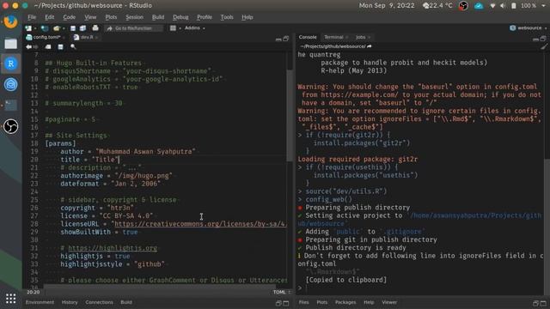Maximize the Files pane at bottom
This screenshot has height=309, width=550.
pos(543,303)
